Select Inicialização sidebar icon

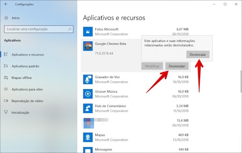click(x=6, y=112)
